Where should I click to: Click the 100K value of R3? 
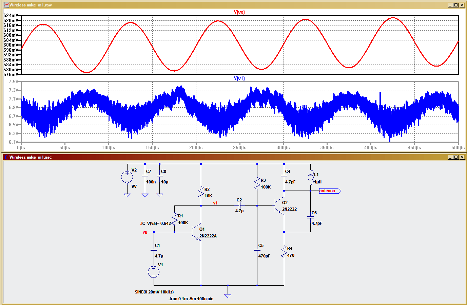[266, 187]
